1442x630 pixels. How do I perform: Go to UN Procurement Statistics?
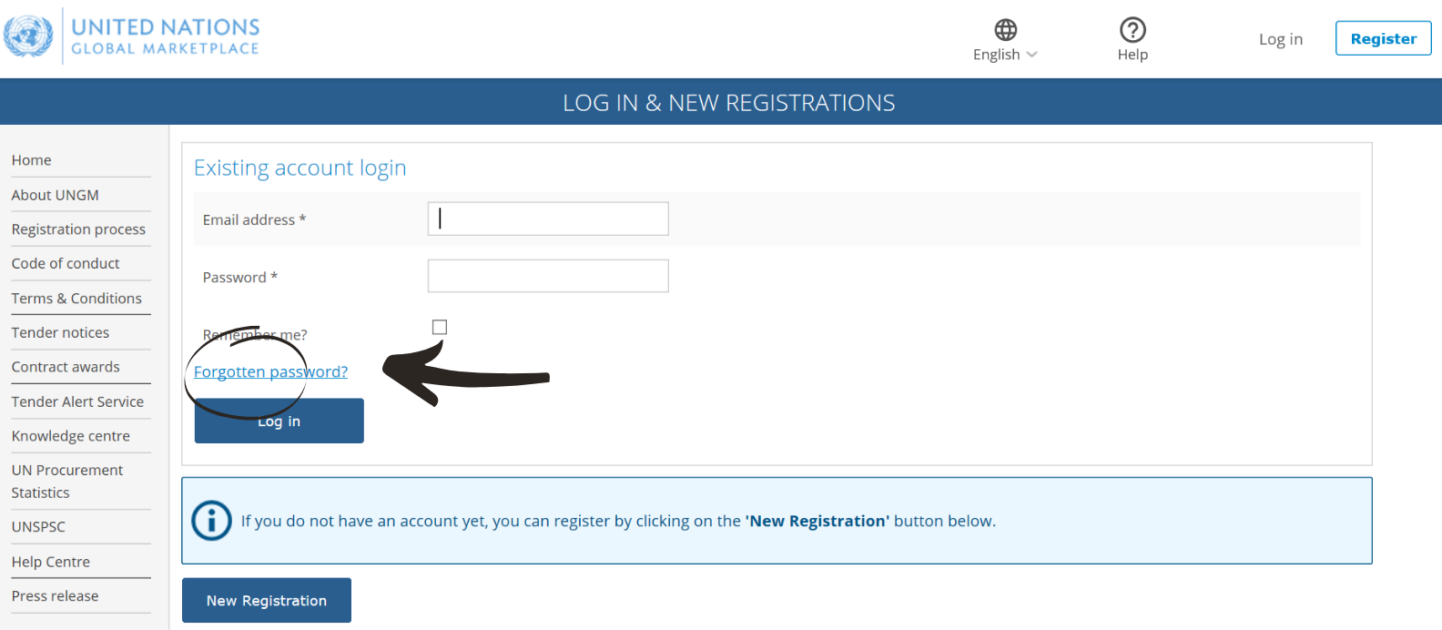click(x=67, y=482)
